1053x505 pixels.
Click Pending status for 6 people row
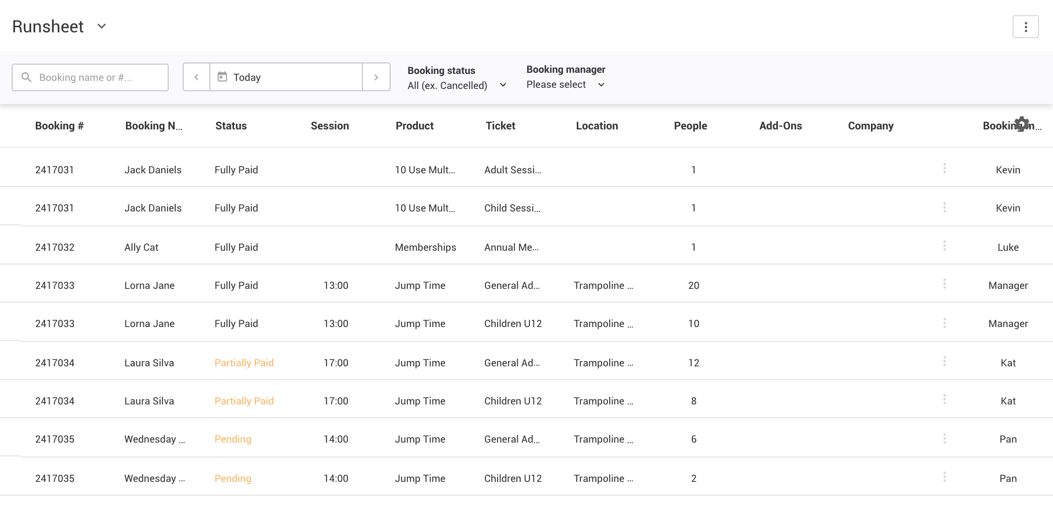[233, 439]
